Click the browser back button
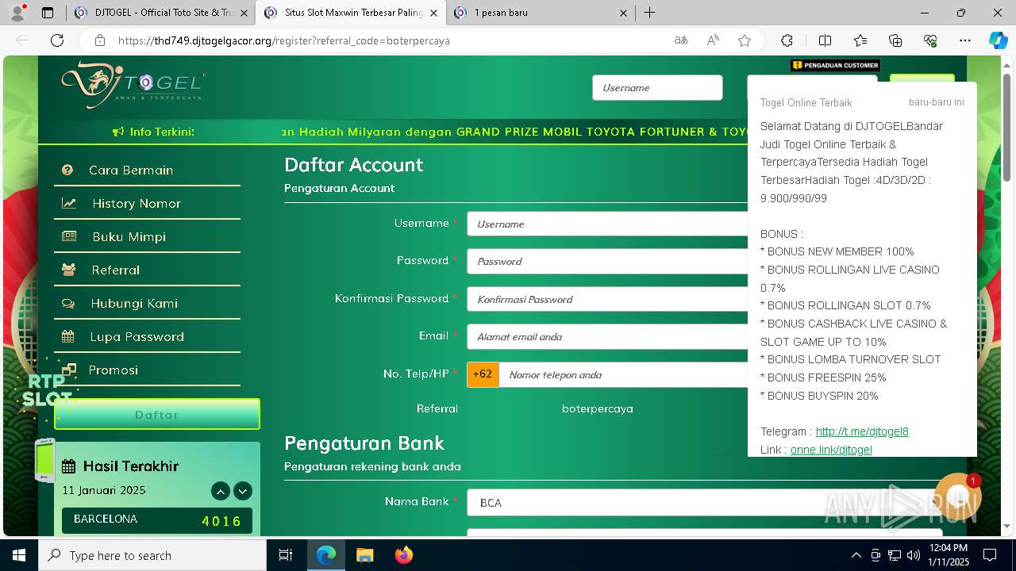Screen dimensions: 1016x571 point(22,40)
